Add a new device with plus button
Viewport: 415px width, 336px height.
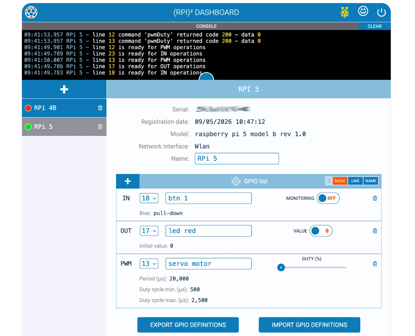tap(64, 89)
